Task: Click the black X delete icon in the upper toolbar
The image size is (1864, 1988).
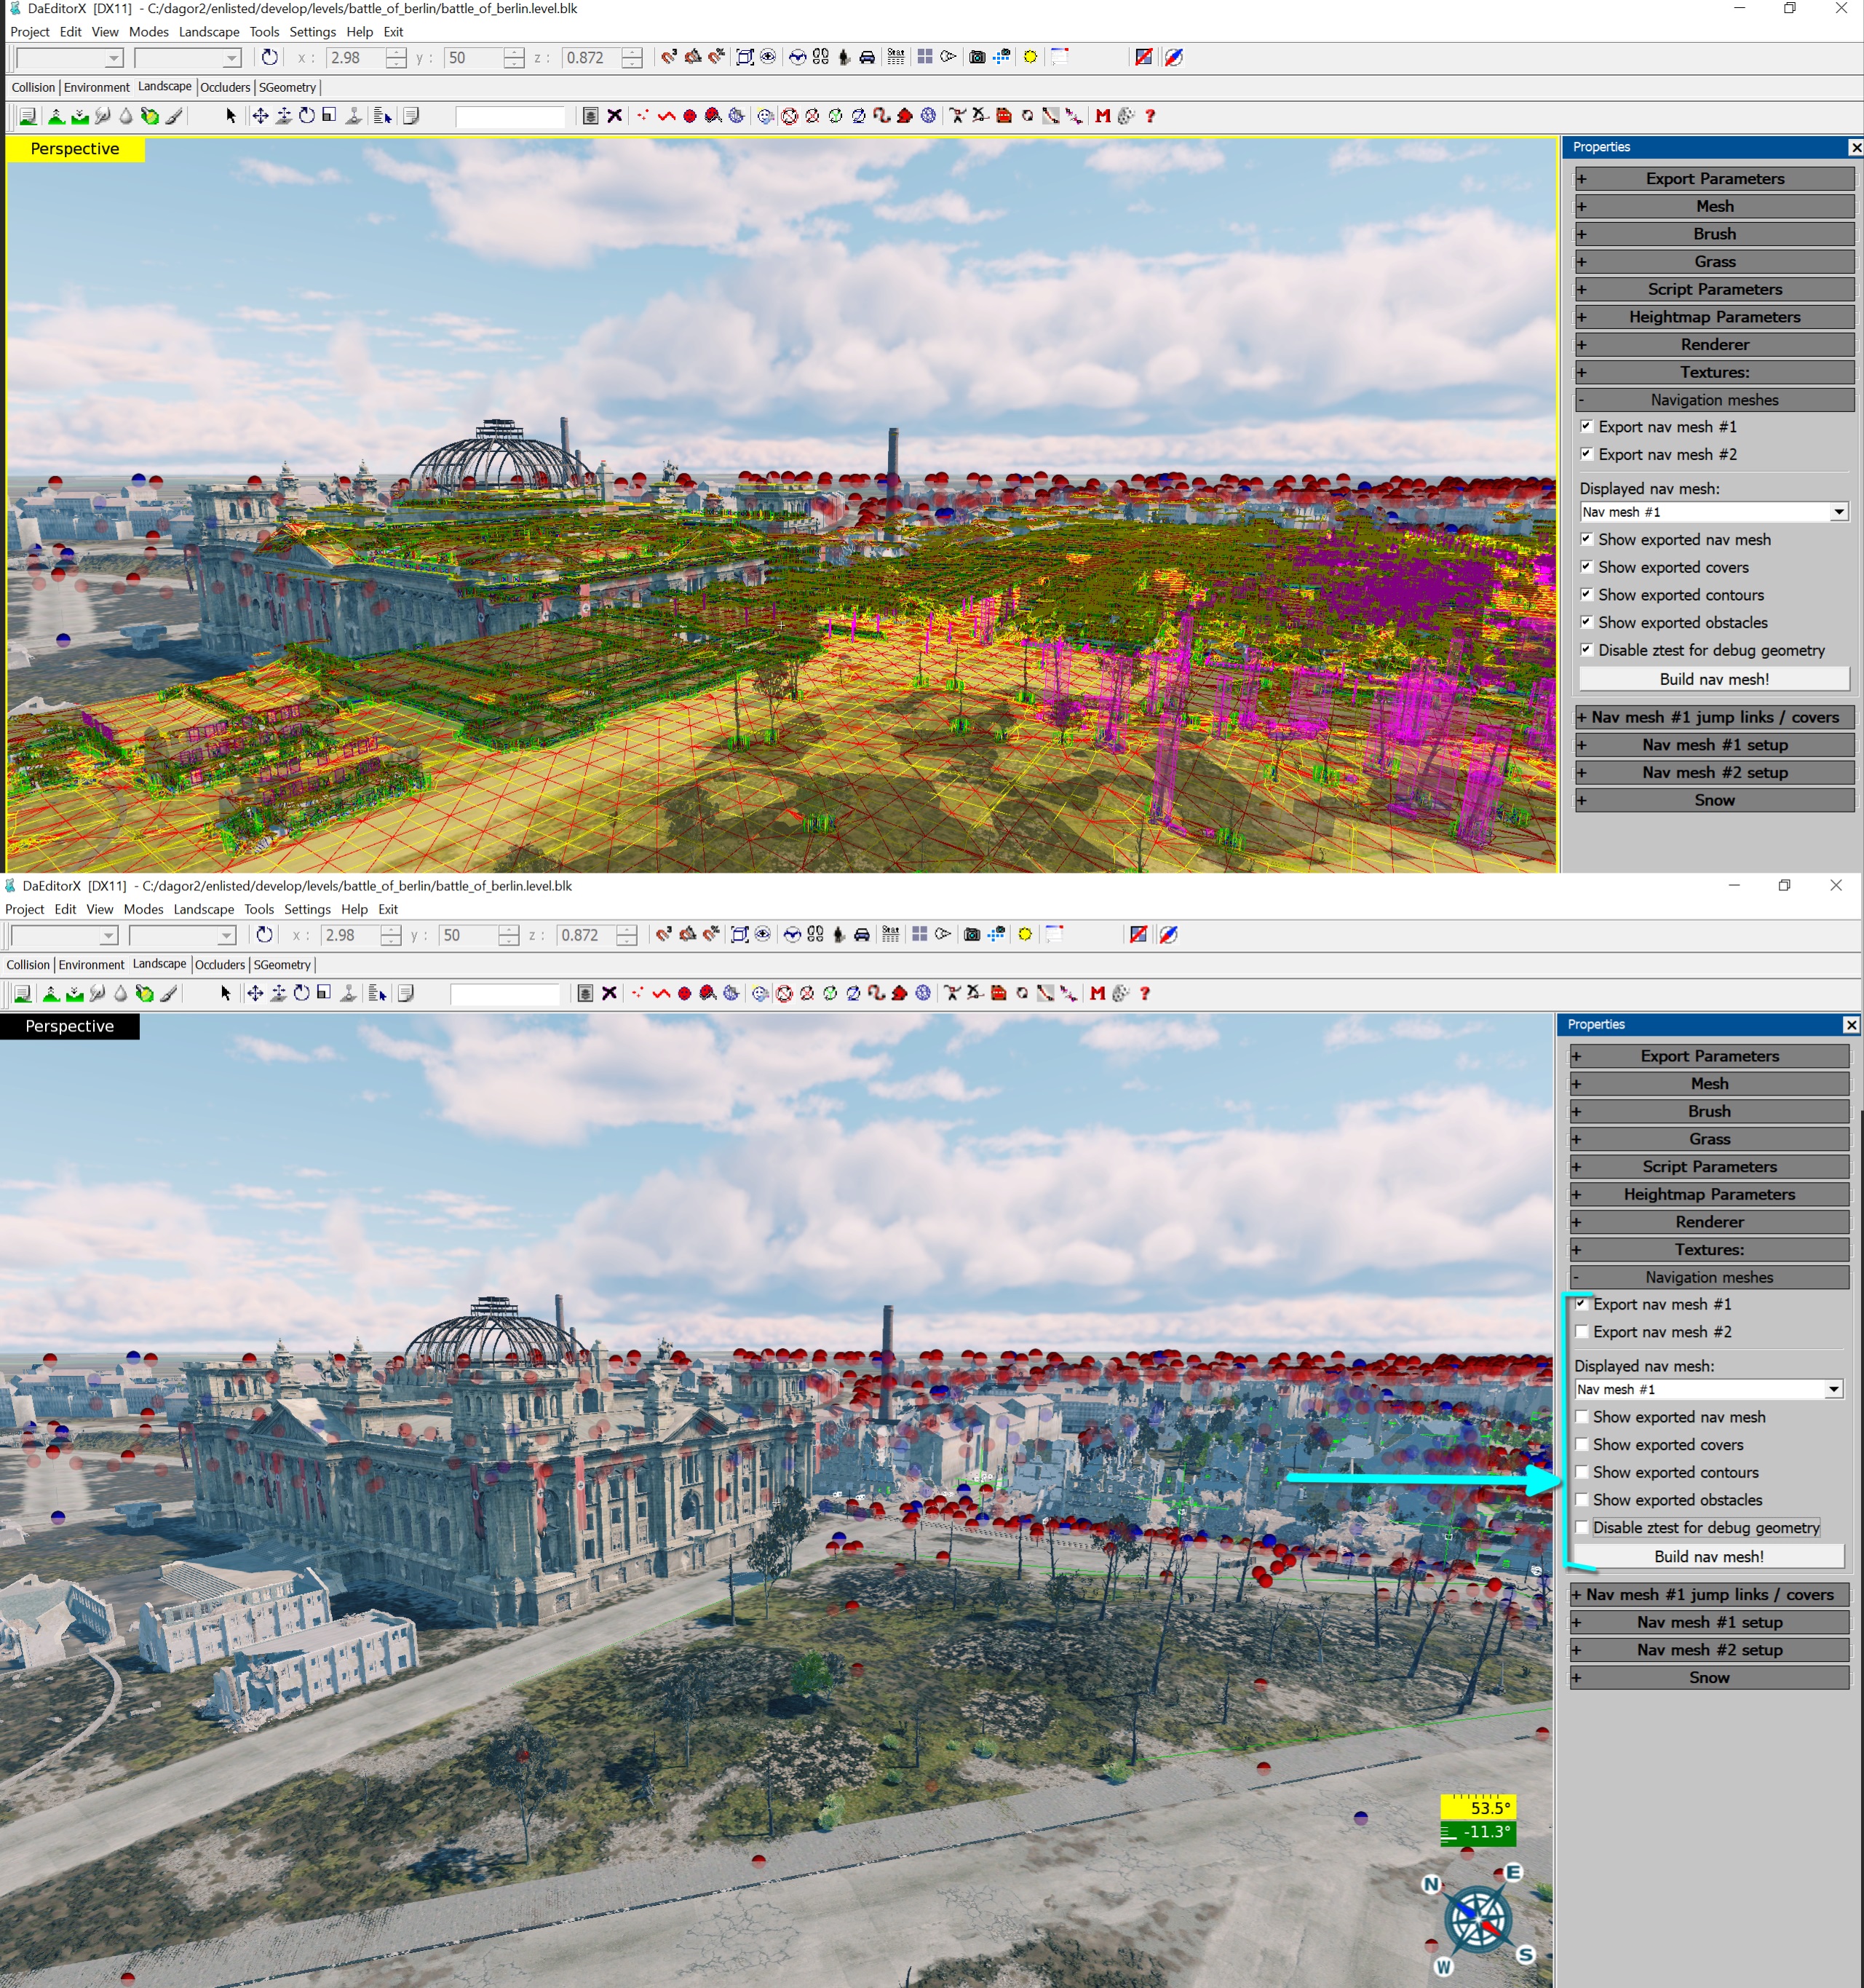Action: 615,116
